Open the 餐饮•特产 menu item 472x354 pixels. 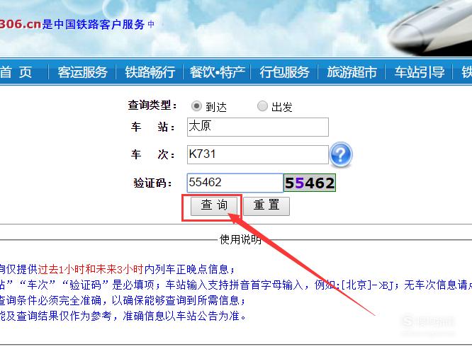coord(217,72)
